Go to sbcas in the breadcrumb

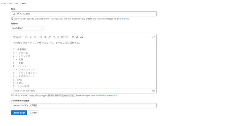click(x=3, y=3)
